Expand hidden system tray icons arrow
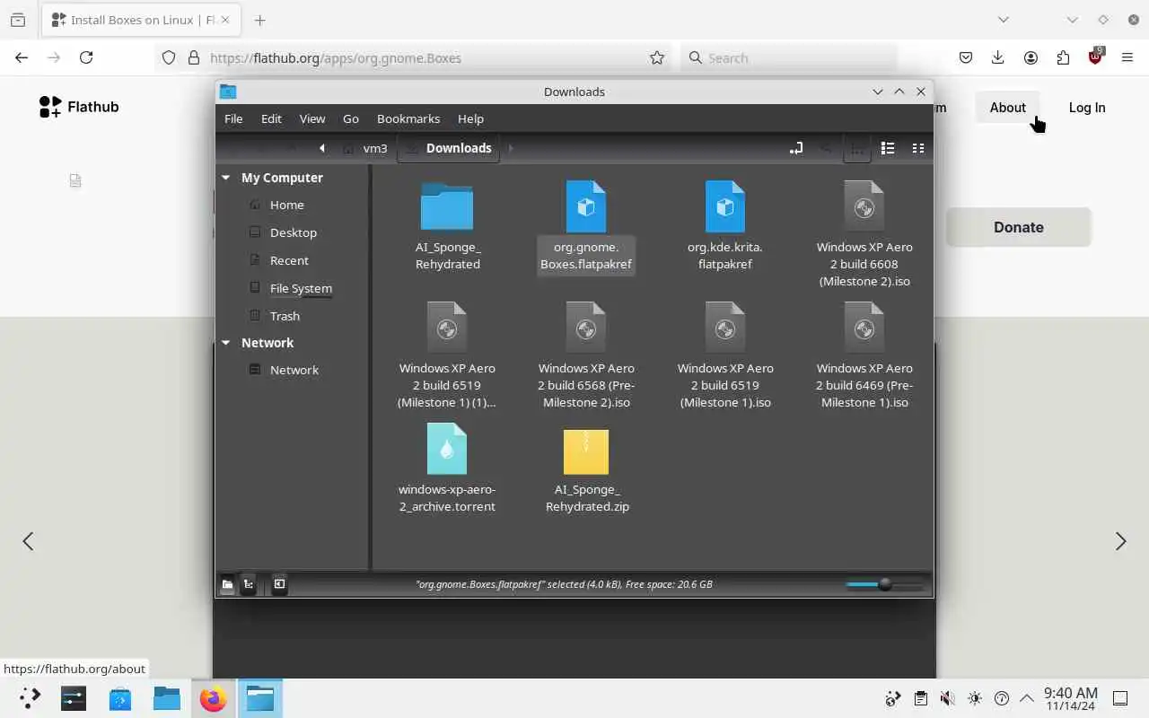 coord(1027,698)
